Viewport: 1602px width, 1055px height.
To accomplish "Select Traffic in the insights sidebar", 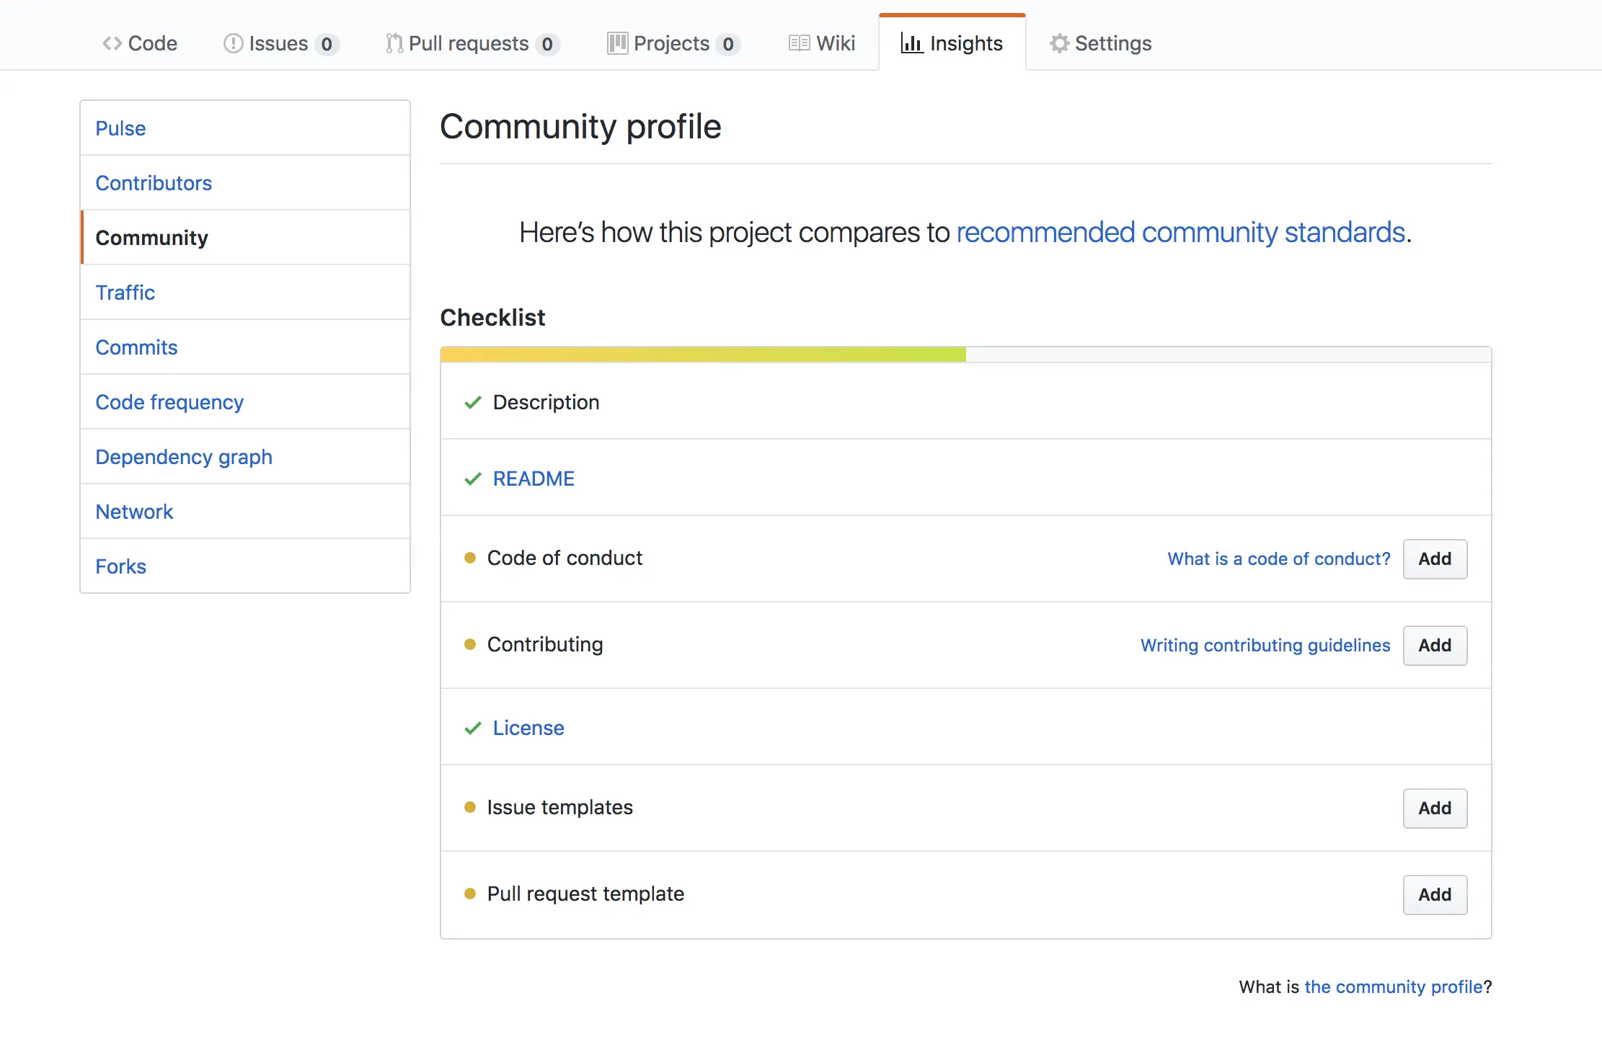I will (125, 293).
